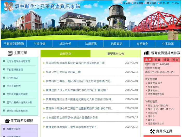Open the 住宅政策 navigation item
The width and height of the screenshot is (182, 137).
168,44
